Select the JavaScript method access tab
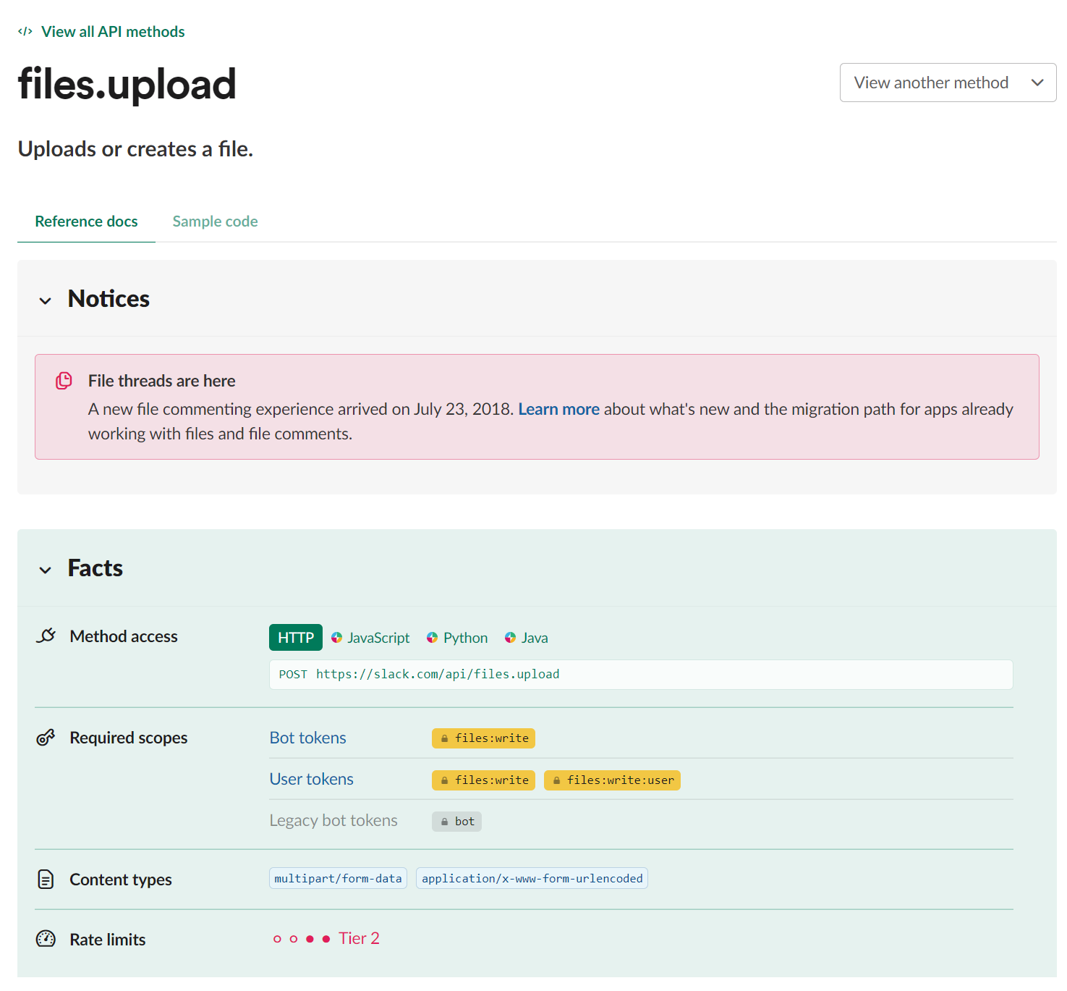Viewport: 1067px width, 991px height. point(370,638)
